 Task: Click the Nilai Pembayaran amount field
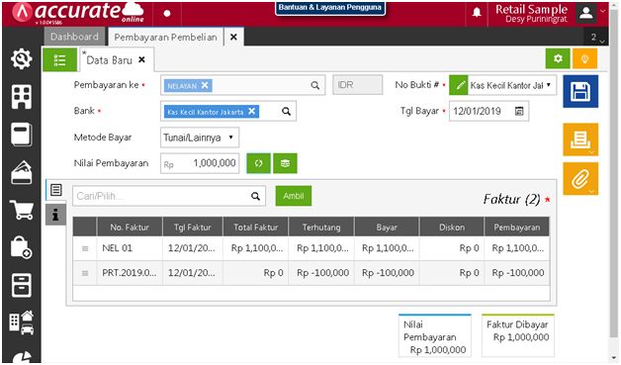tap(200, 163)
